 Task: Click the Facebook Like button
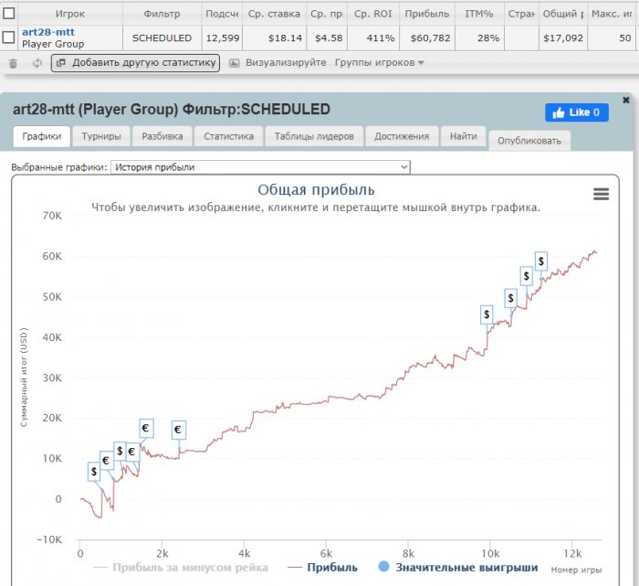point(577,112)
